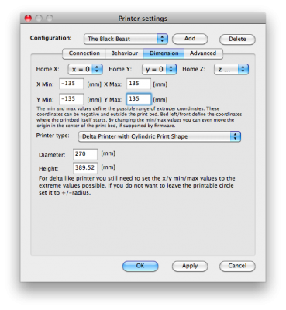Image resolution: width=286 pixels, height=310 pixels.
Task: Switch to the Connection tab
Action: tap(84, 53)
